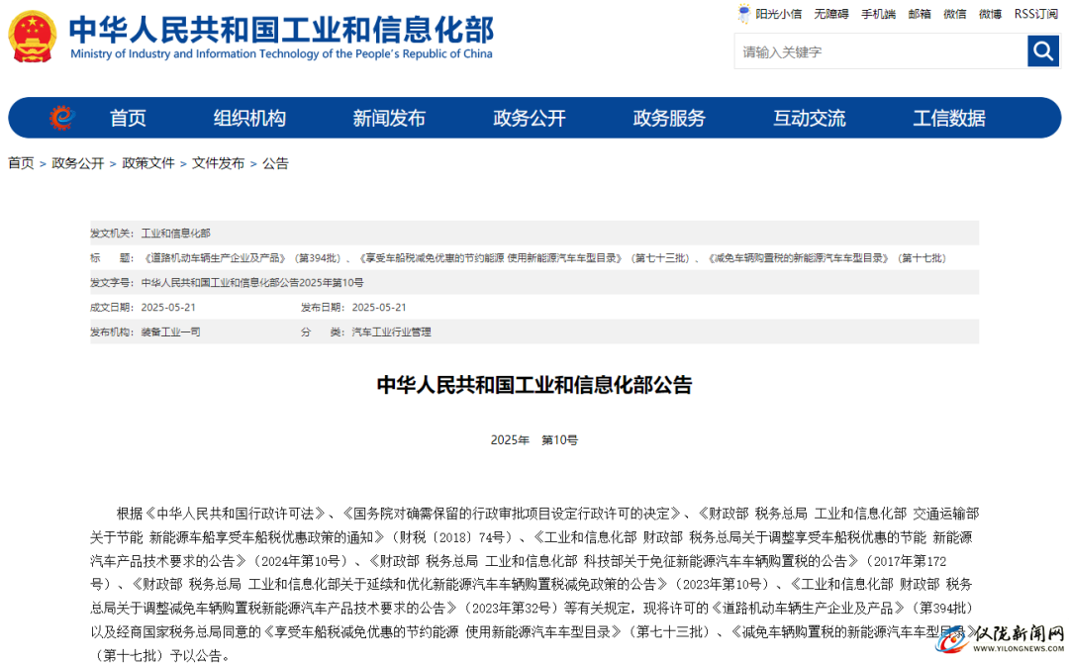
Task: Open the 首页 navigation tab
Action: (128, 118)
